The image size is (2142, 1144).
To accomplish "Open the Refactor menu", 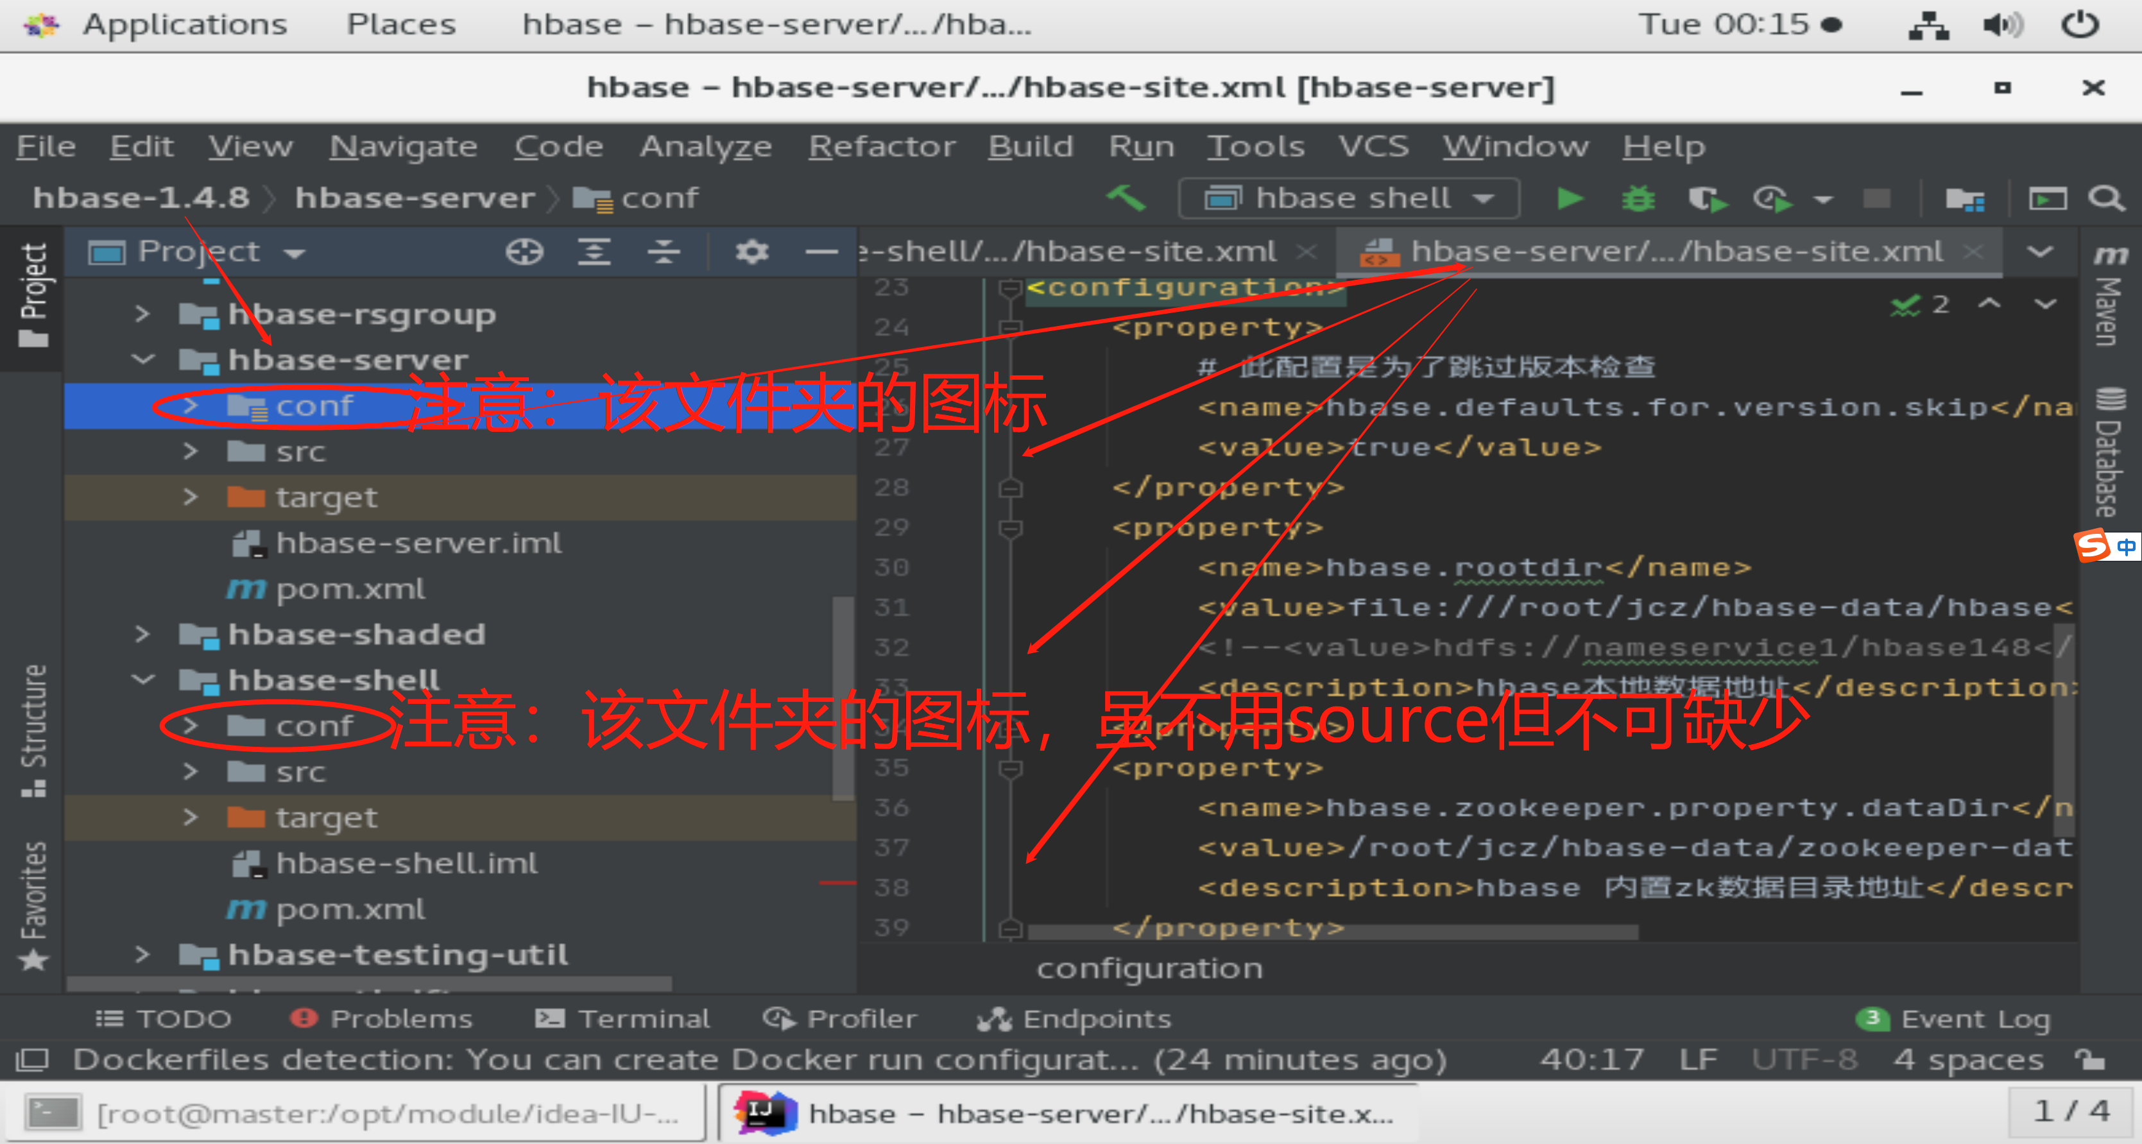I will pyautogui.click(x=882, y=146).
